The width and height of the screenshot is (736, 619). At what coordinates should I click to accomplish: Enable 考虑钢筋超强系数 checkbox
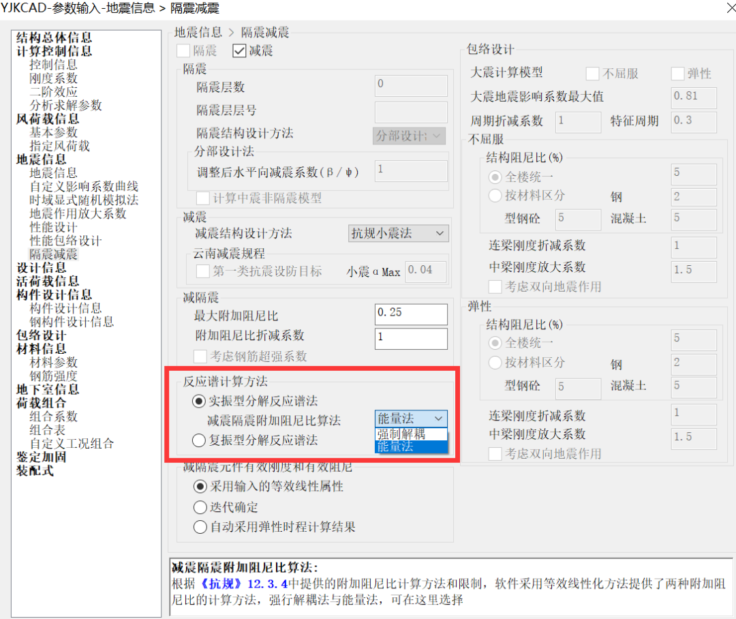pos(200,357)
